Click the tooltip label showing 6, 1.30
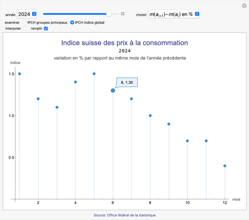 127,82
